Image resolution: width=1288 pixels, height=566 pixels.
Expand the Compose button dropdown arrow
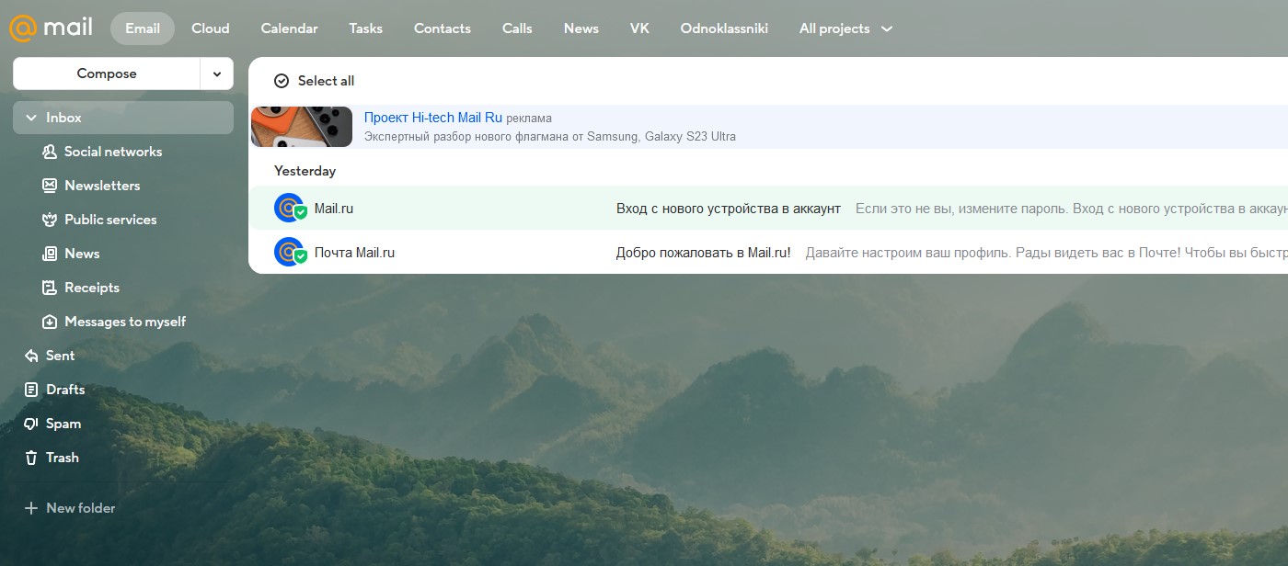tap(217, 74)
